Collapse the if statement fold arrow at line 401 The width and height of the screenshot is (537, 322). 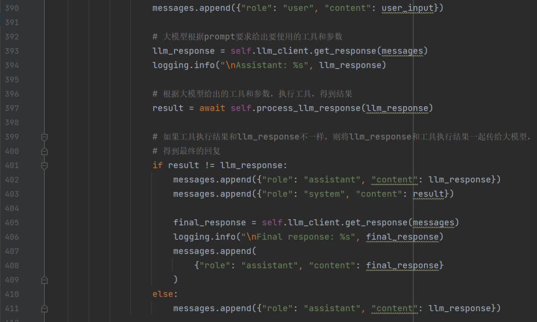pyautogui.click(x=44, y=165)
